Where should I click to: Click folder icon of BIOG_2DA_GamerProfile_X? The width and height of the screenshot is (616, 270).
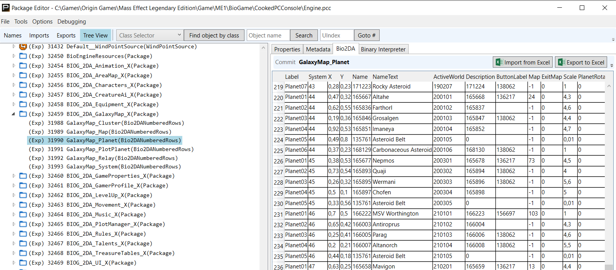tap(23, 185)
